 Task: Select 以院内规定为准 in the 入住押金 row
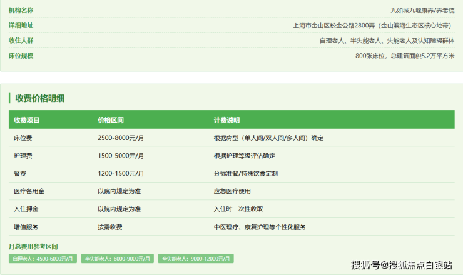pos(120,209)
